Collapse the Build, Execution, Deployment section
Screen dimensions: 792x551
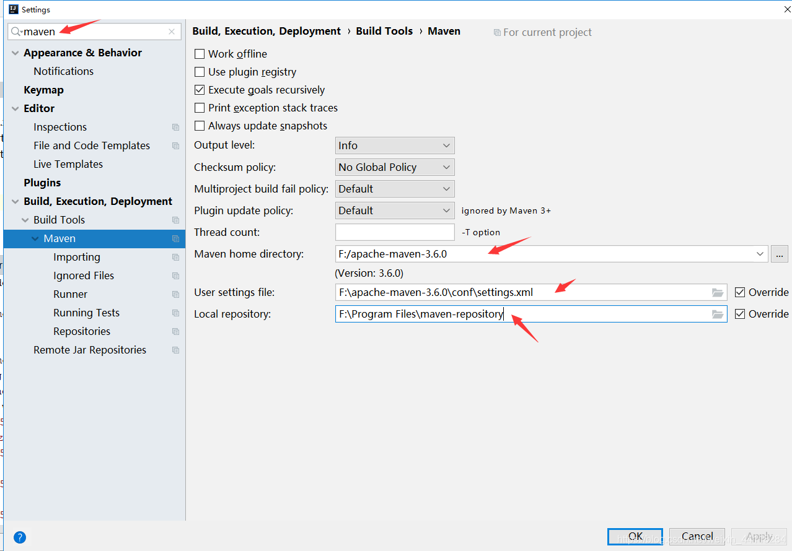coord(15,202)
